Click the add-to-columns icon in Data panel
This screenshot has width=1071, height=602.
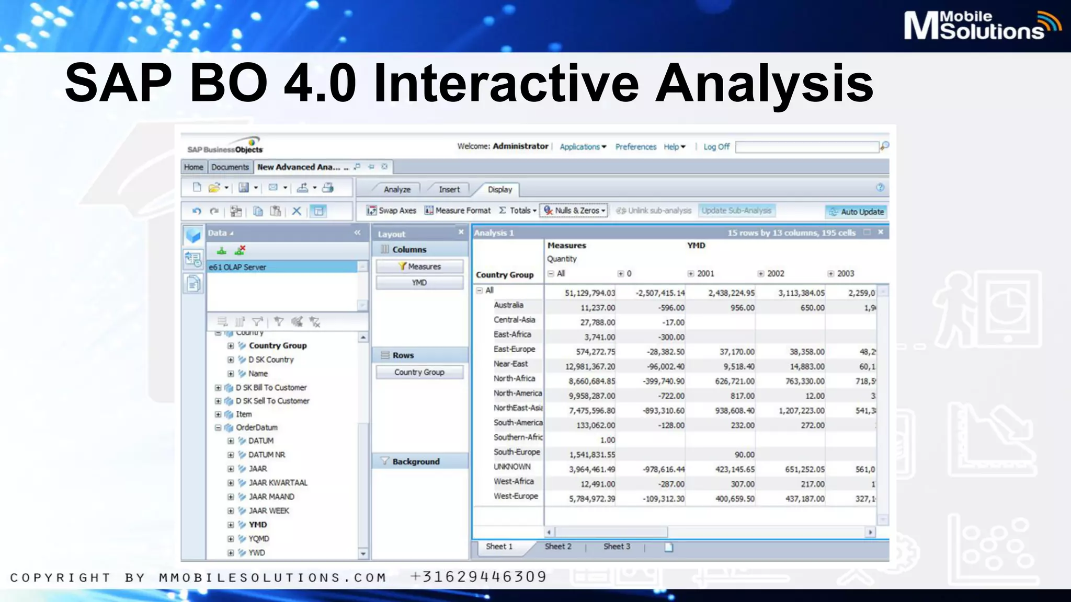point(240,321)
